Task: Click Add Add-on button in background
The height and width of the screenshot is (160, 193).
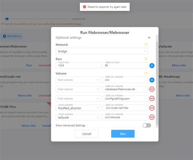Action: [12, 36]
